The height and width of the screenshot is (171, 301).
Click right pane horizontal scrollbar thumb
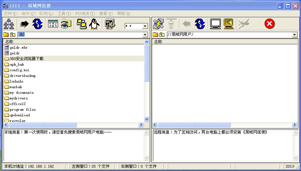tap(194, 125)
